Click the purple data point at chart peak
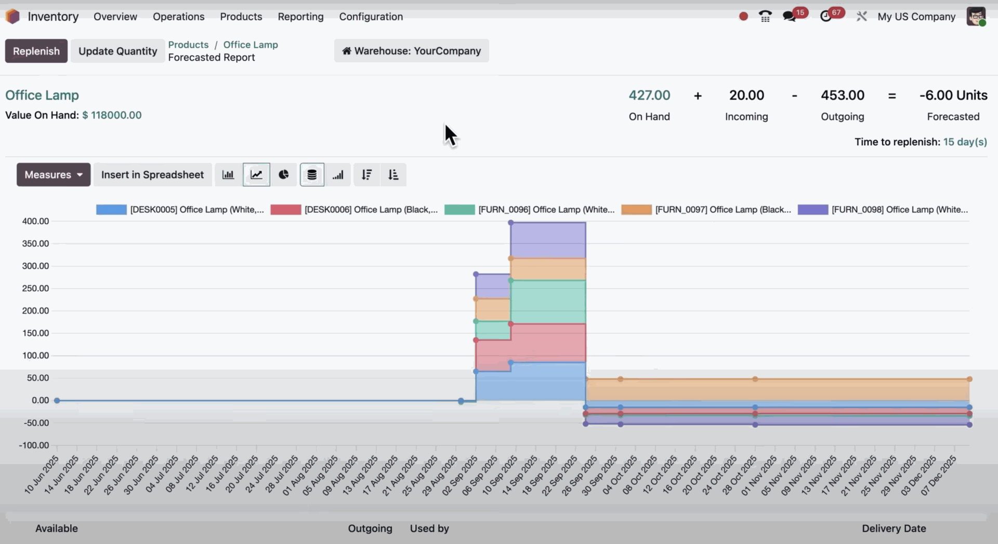Viewport: 998px width, 544px height. pos(511,223)
